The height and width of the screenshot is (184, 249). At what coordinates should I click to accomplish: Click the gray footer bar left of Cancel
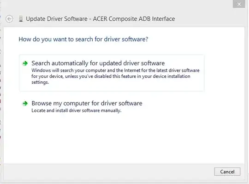(108, 172)
